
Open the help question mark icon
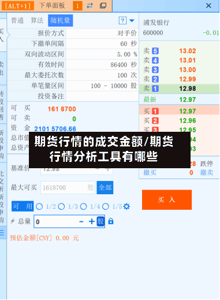(122, 20)
